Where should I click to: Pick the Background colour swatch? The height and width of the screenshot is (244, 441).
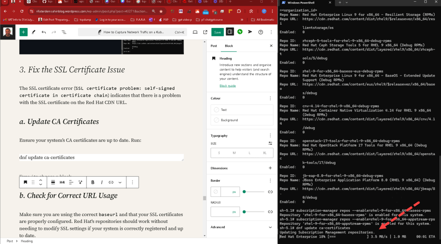[x=242, y=120]
